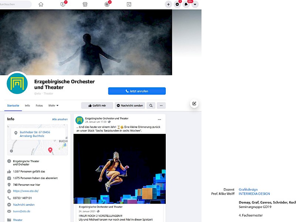Click the thumbs-up likes icon

click(x=9, y=172)
